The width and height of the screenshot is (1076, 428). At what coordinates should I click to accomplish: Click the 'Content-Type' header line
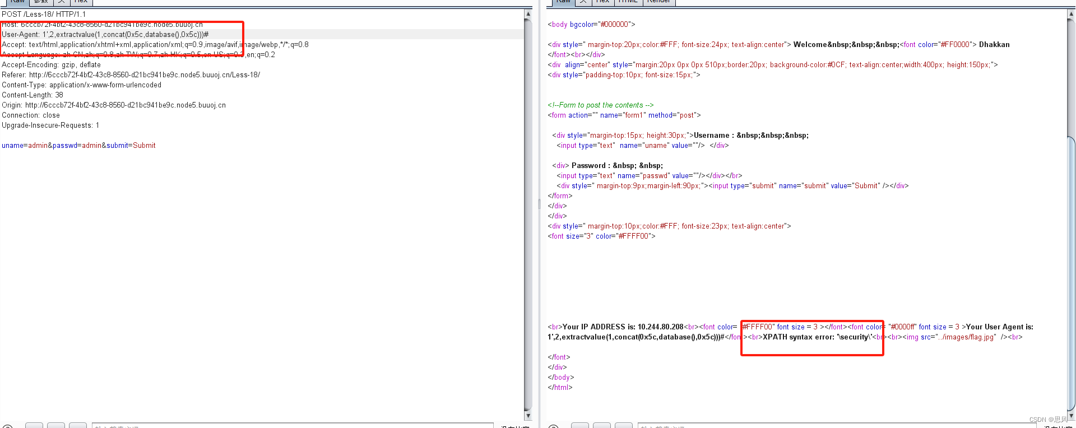pyautogui.click(x=81, y=85)
